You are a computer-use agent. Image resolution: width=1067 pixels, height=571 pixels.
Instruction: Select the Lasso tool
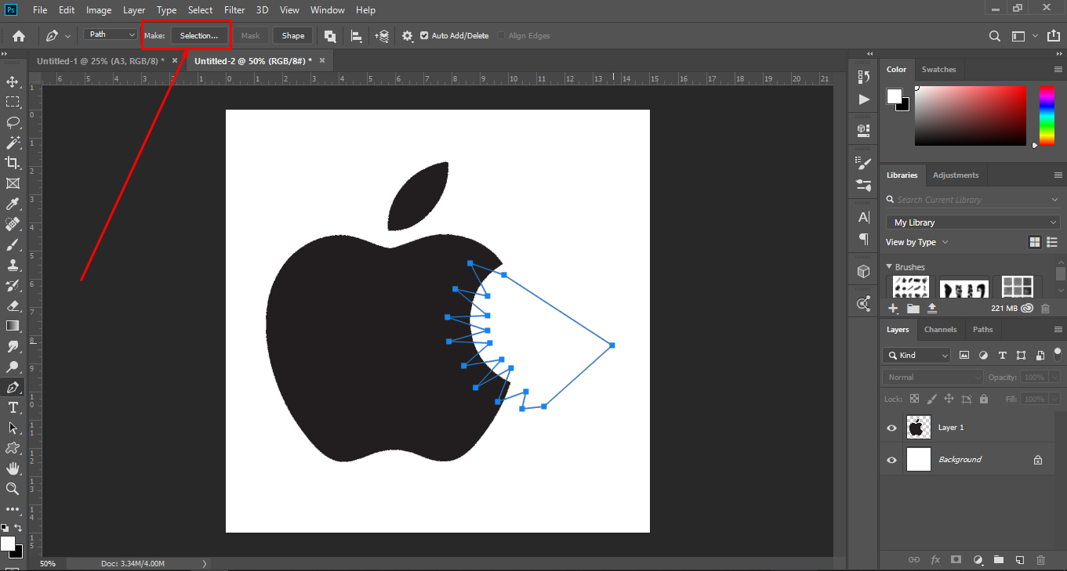click(x=13, y=122)
